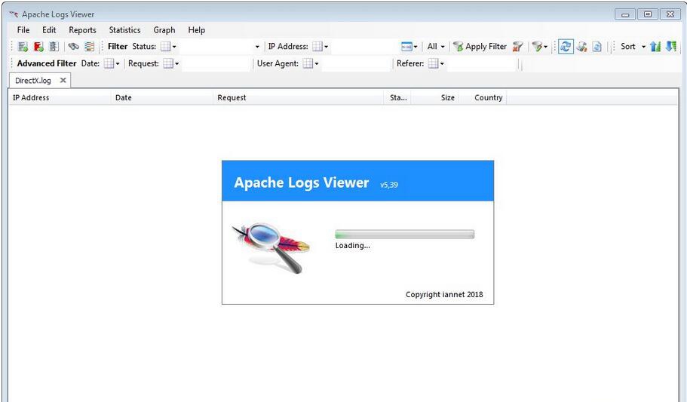Expand the Date filter dropdown arrow
Screen dimensions: 687x402
tap(118, 63)
